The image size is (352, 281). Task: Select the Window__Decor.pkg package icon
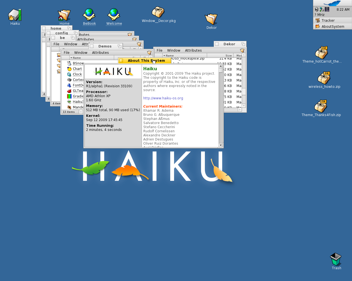pos(158,12)
